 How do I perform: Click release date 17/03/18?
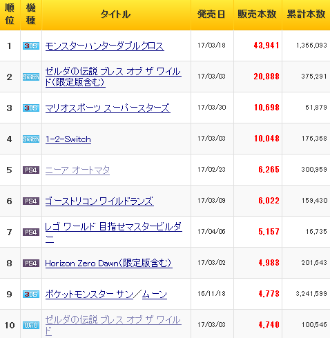tap(211, 46)
